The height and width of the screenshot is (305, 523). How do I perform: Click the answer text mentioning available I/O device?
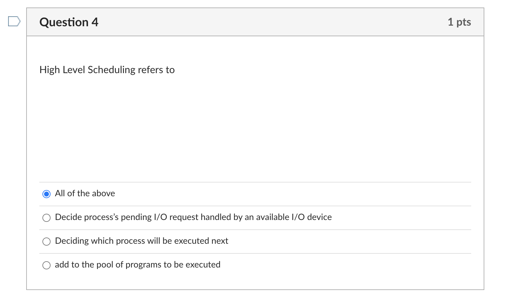tap(193, 217)
